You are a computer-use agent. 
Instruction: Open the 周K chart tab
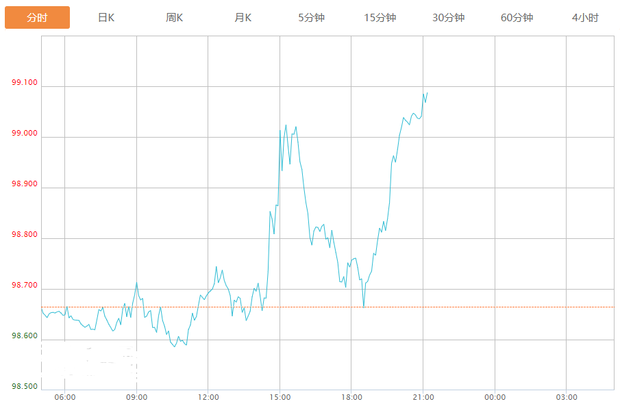[175, 18]
